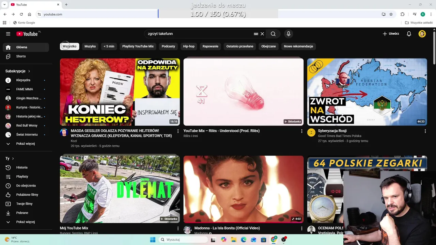Open Chrome extensions puzzle icon

(x=402, y=14)
